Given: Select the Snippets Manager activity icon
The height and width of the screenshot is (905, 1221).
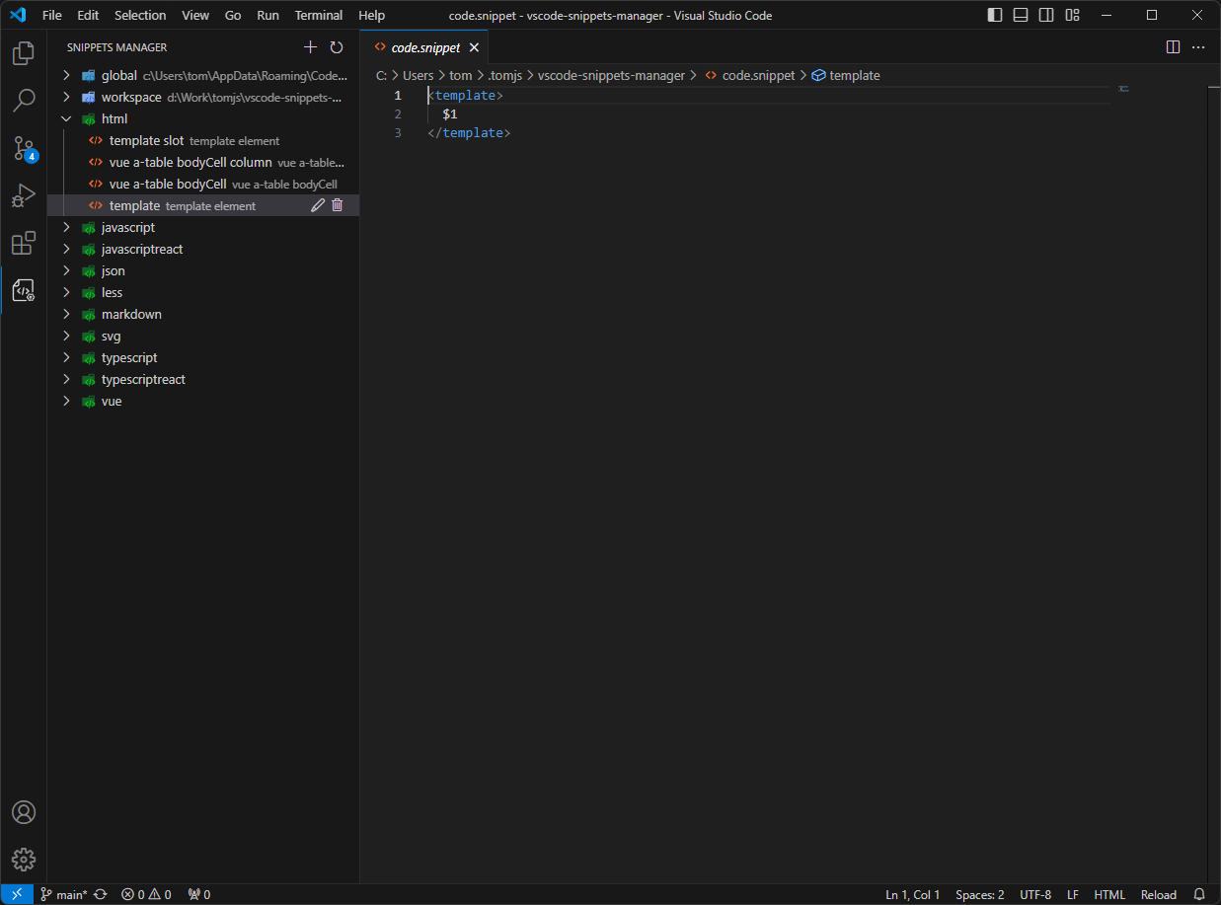Looking at the screenshot, I should [x=24, y=290].
